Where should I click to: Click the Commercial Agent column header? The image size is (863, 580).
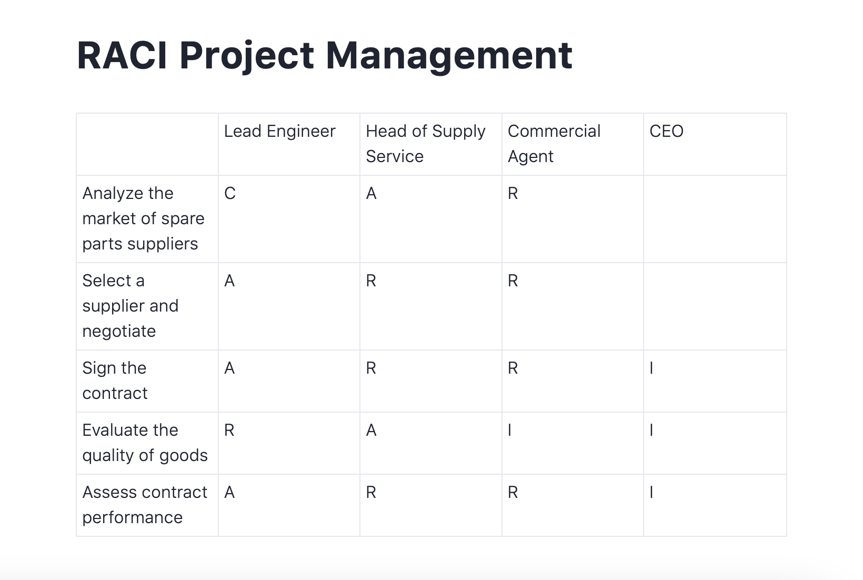click(x=554, y=144)
